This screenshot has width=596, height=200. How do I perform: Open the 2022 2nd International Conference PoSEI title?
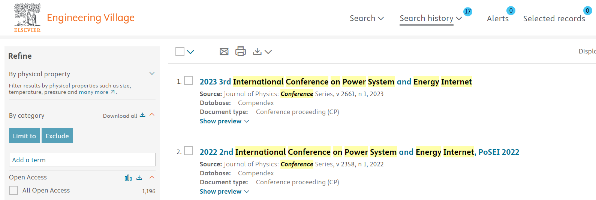(x=359, y=152)
